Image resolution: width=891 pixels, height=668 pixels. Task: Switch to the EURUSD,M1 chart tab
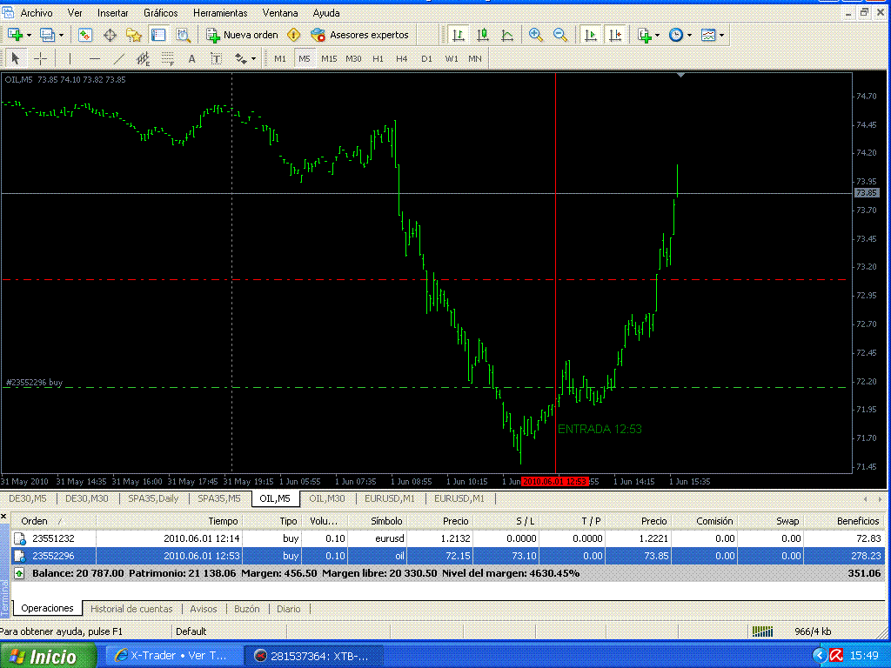(390, 498)
